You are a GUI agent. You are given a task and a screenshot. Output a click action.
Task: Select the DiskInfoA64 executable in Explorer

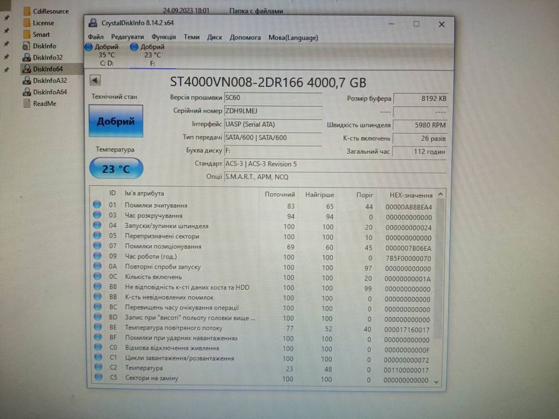click(45, 92)
